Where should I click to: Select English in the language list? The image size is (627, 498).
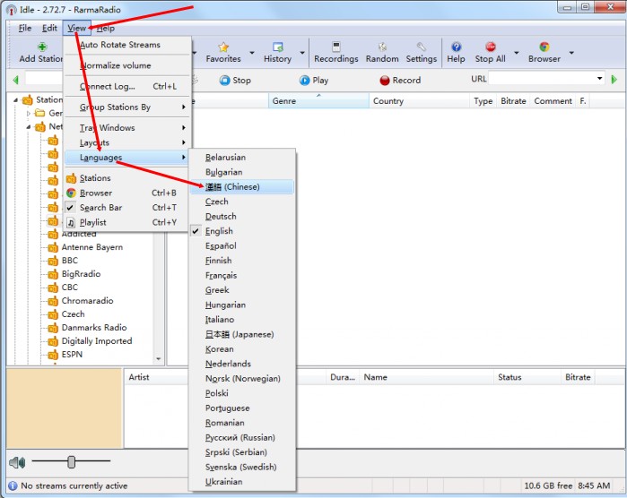tap(219, 231)
